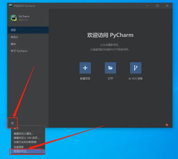Open the 插件 tab
The width and height of the screenshot is (178, 159).
click(28, 44)
